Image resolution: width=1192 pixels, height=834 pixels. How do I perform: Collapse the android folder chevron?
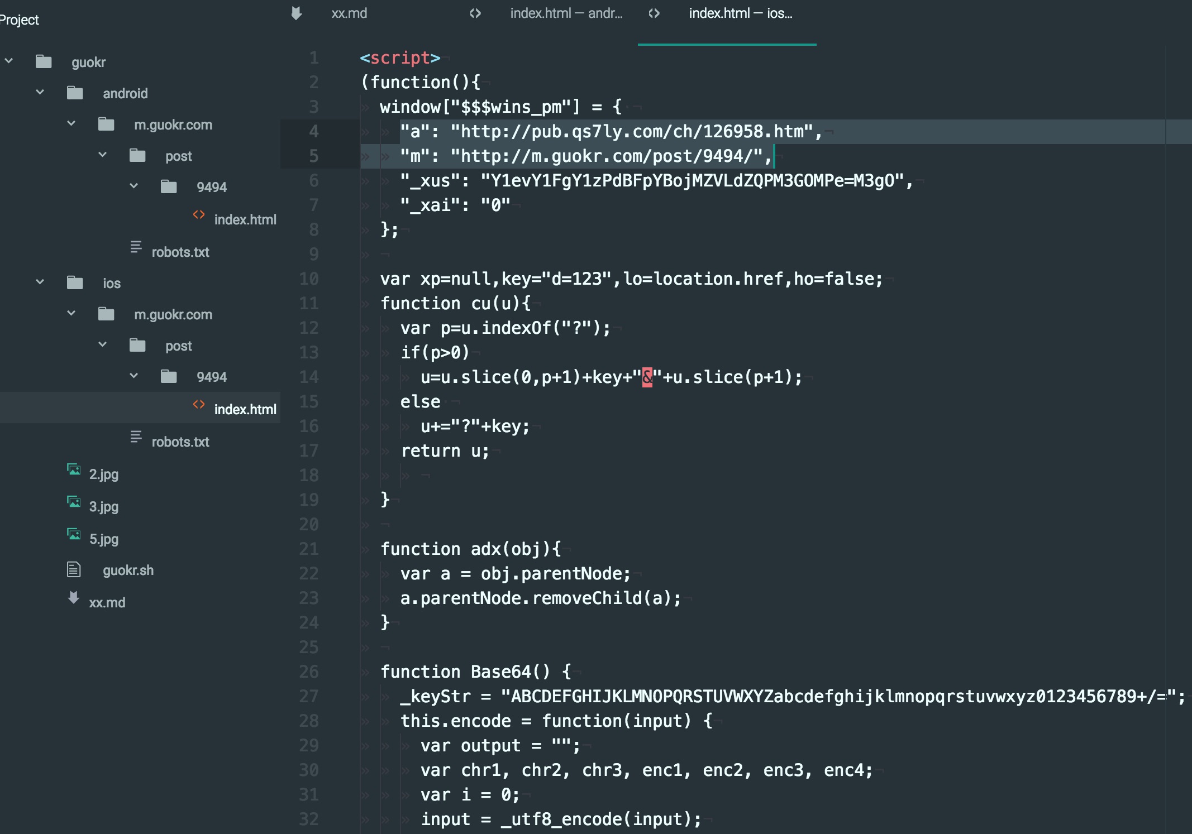40,92
